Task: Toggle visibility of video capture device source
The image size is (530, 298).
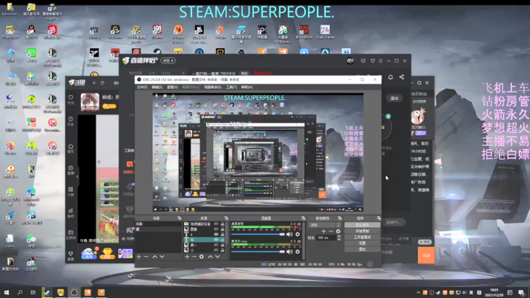Action: coord(217,224)
